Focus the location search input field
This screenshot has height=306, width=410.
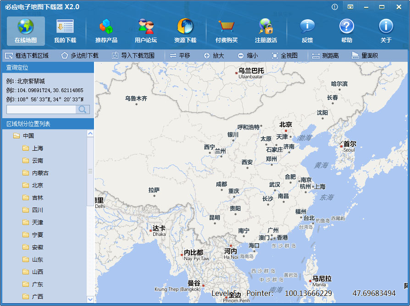(41, 109)
